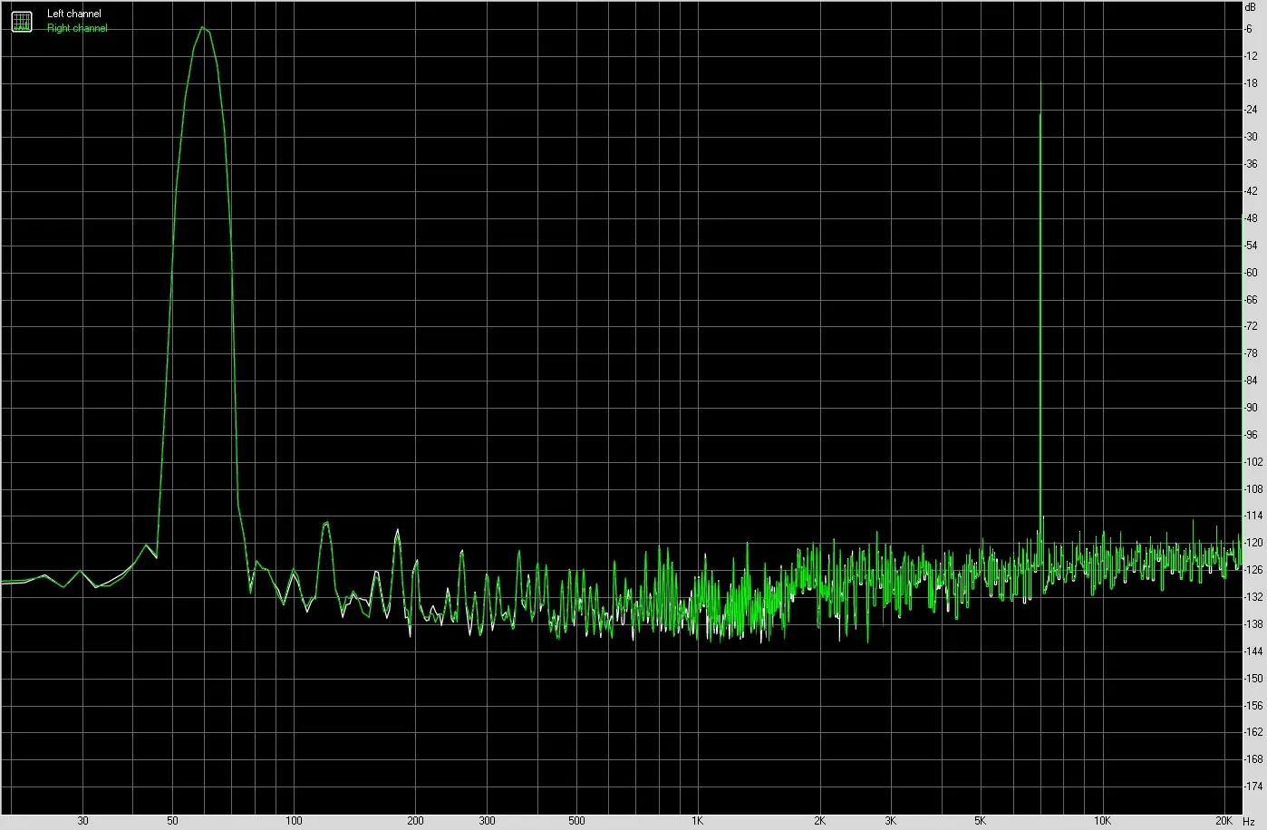Viewport: 1267px width, 830px height.
Task: Select the 'Left channel' legend label
Action: tap(74, 14)
